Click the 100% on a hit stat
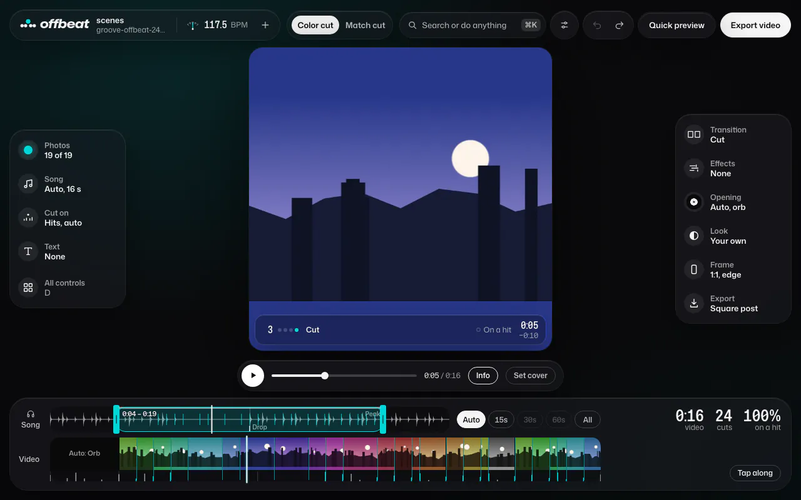This screenshot has width=801, height=500. pyautogui.click(x=762, y=420)
